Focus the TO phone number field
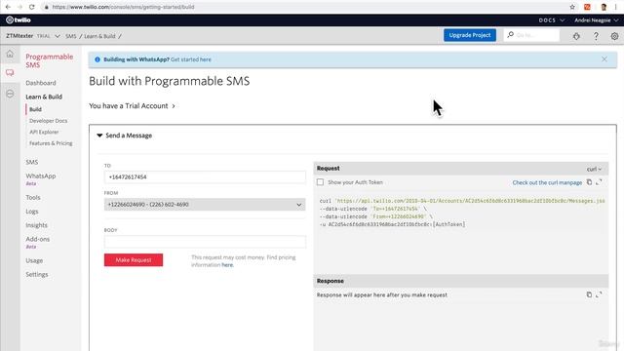Image resolution: width=624 pixels, height=351 pixels. (x=205, y=177)
